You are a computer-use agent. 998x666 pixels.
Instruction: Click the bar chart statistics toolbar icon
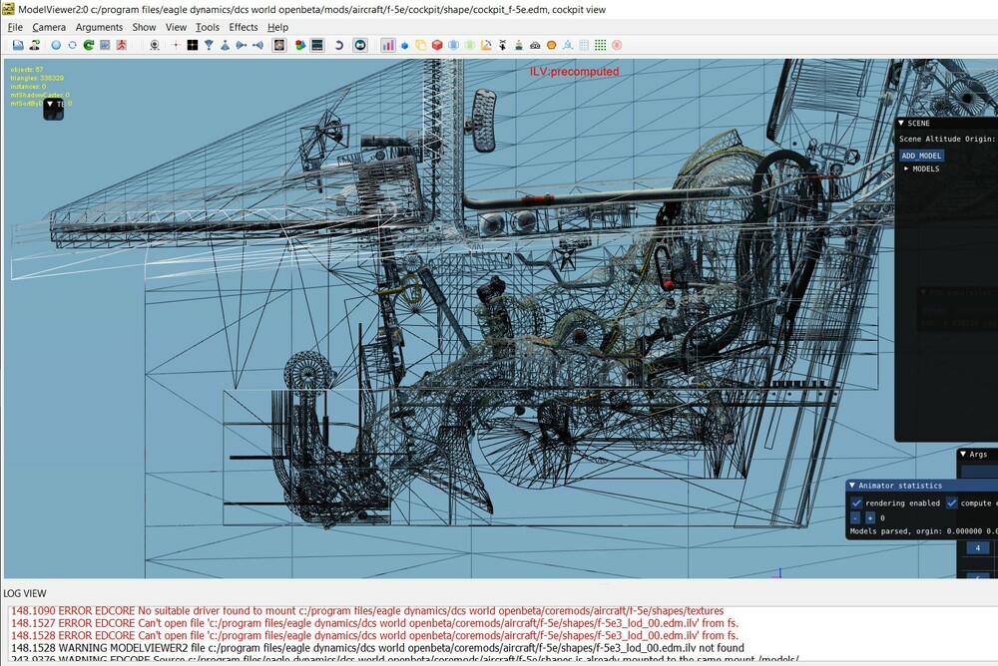(387, 45)
